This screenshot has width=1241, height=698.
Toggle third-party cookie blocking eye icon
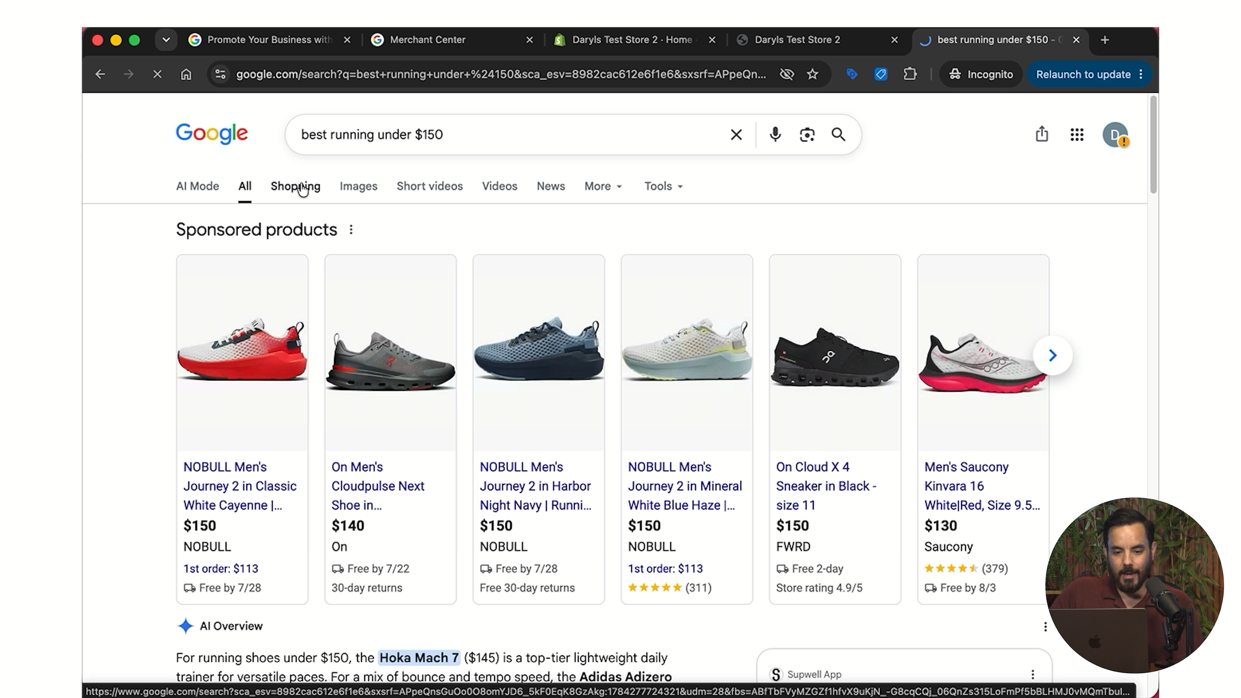pyautogui.click(x=787, y=74)
